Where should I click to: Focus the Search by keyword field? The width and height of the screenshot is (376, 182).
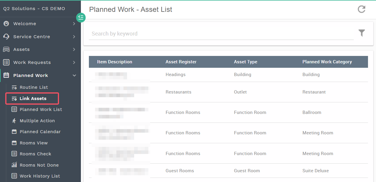[x=221, y=34]
